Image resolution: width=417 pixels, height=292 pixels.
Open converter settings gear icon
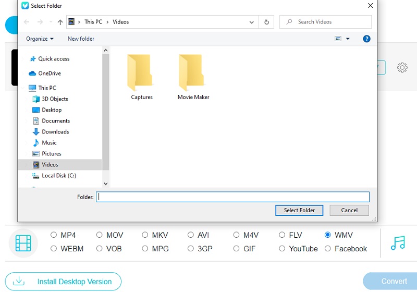point(402,68)
